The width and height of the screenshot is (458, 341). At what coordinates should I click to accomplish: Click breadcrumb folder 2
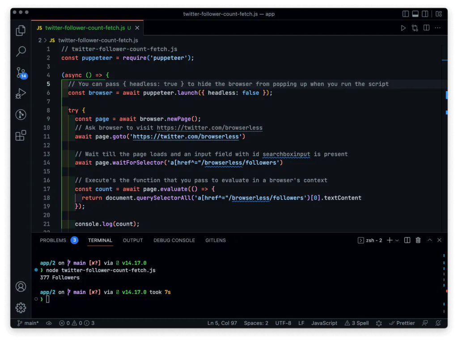(x=40, y=40)
